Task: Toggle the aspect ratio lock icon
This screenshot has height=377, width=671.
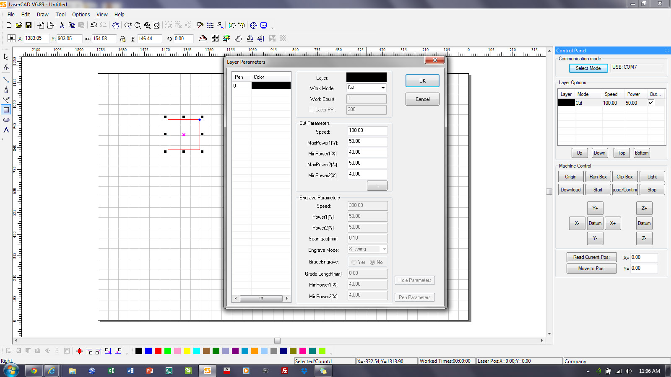Action: (x=123, y=39)
